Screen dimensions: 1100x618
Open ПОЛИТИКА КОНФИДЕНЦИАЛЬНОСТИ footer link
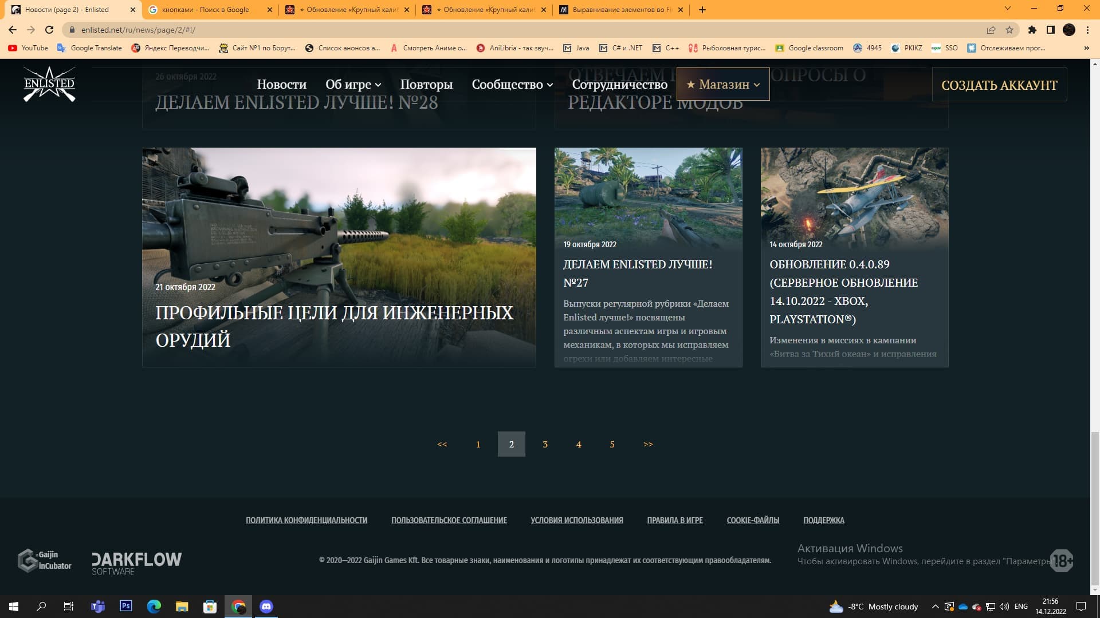click(307, 520)
